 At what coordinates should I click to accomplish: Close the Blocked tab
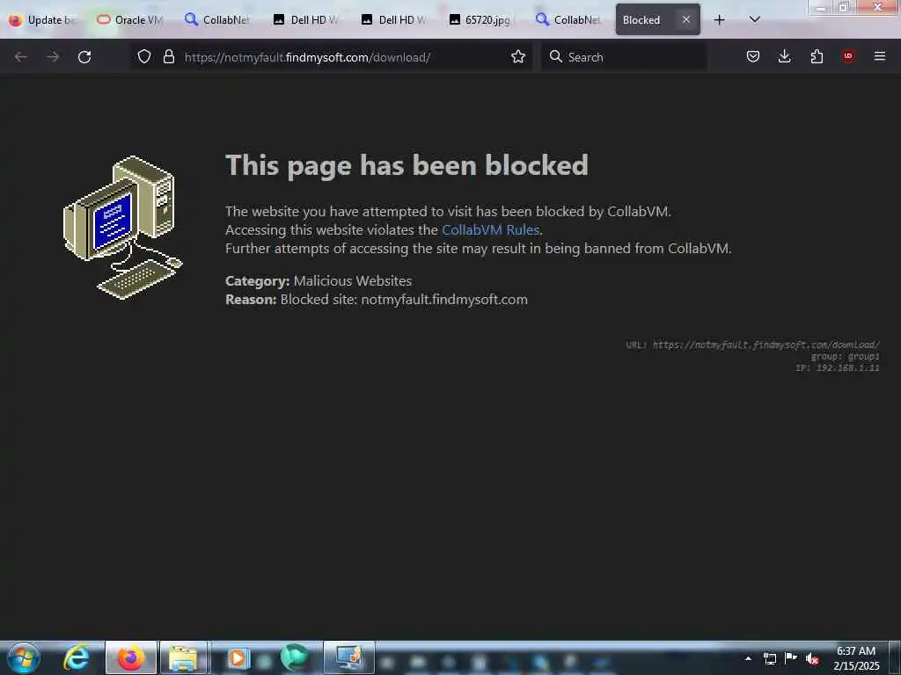(x=686, y=19)
